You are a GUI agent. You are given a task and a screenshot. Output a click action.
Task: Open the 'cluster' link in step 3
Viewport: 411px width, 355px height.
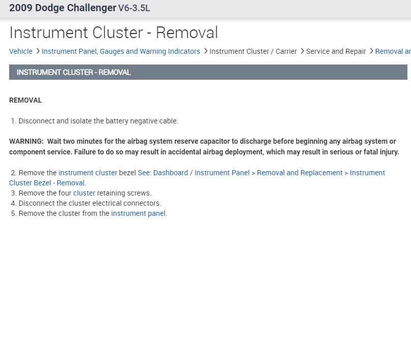coord(84,193)
